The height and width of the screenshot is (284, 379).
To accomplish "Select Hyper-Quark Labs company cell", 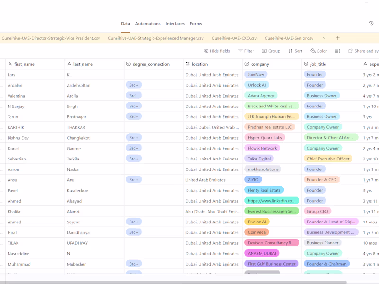I will click(x=272, y=138).
